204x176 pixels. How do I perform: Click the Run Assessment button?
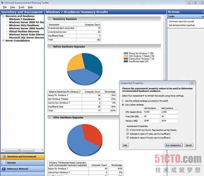pyautogui.click(x=174, y=145)
